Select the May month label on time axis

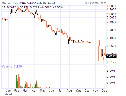pos(43,91)
